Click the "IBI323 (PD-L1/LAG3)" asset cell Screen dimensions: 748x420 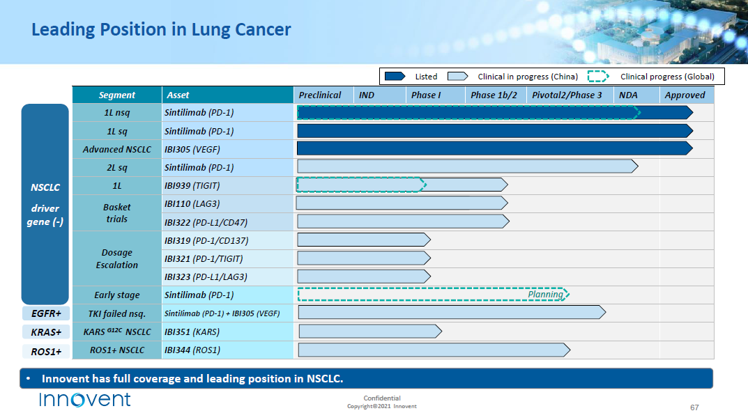coord(227,277)
